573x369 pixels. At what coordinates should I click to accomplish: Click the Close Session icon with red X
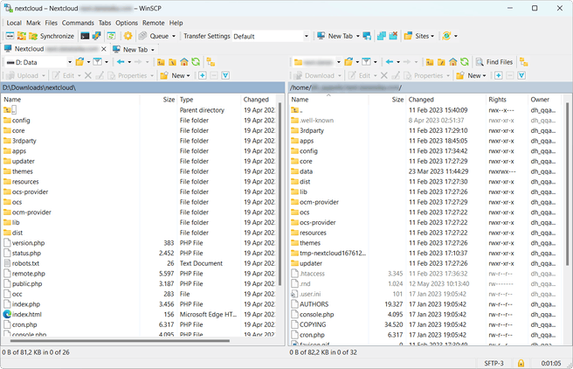393,36
